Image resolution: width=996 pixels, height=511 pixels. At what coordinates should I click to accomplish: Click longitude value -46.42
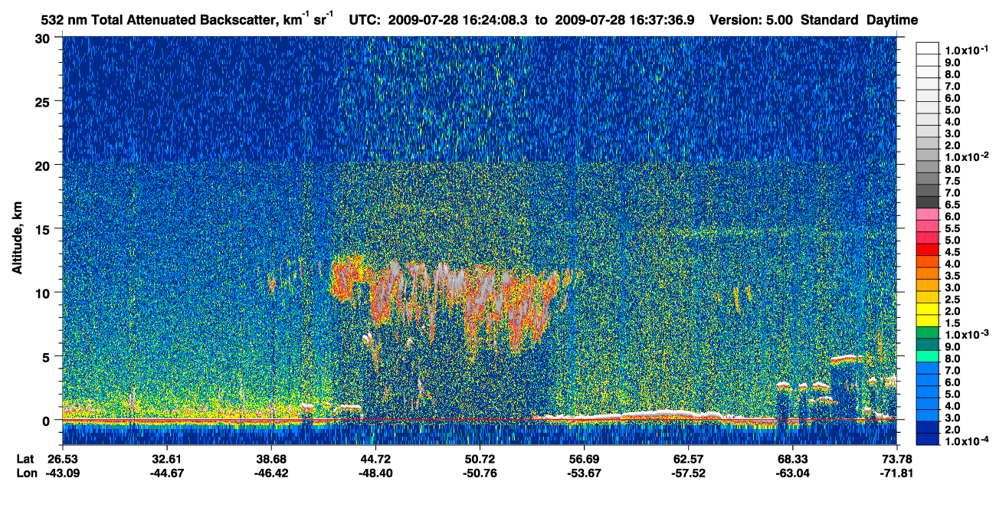click(x=270, y=473)
